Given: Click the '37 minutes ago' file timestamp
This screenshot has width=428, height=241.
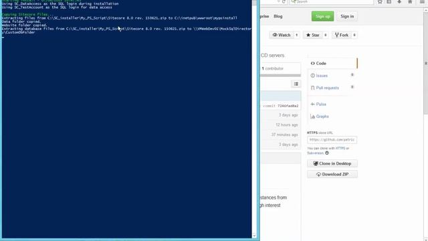Looking at the screenshot, I should (x=284, y=135).
